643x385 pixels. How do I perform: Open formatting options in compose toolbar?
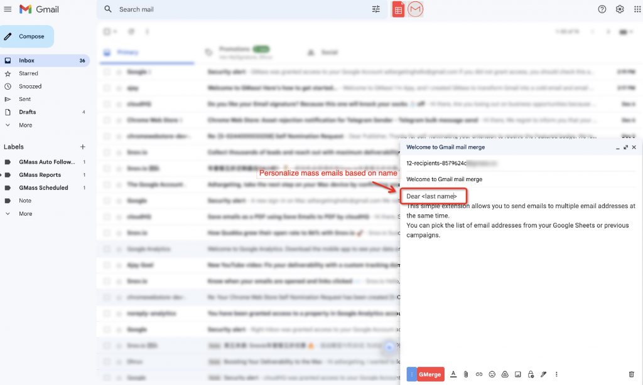click(453, 374)
